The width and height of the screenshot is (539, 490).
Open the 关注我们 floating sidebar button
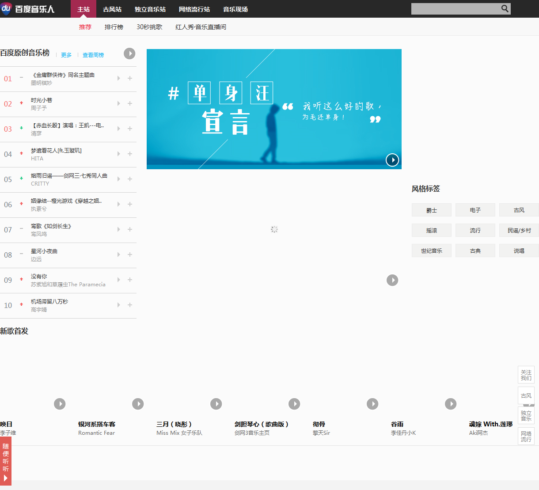[526, 375]
